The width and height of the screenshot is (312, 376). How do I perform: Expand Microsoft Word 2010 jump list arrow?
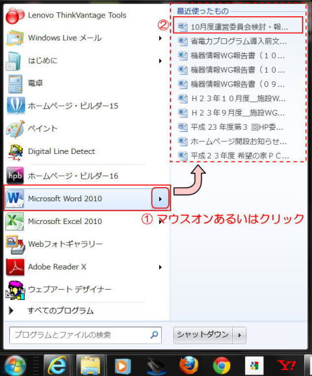point(161,199)
